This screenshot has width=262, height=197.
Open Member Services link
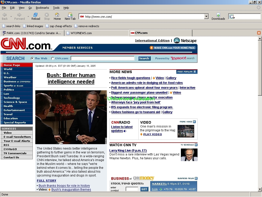click(78, 48)
